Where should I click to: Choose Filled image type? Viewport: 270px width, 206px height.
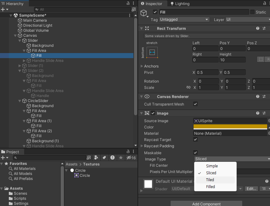coord(215,187)
